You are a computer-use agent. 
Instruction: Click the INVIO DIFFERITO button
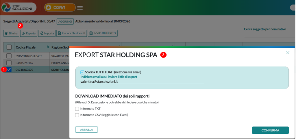coord(103,34)
